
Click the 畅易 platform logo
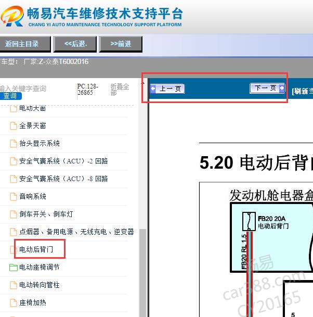[x=12, y=17]
